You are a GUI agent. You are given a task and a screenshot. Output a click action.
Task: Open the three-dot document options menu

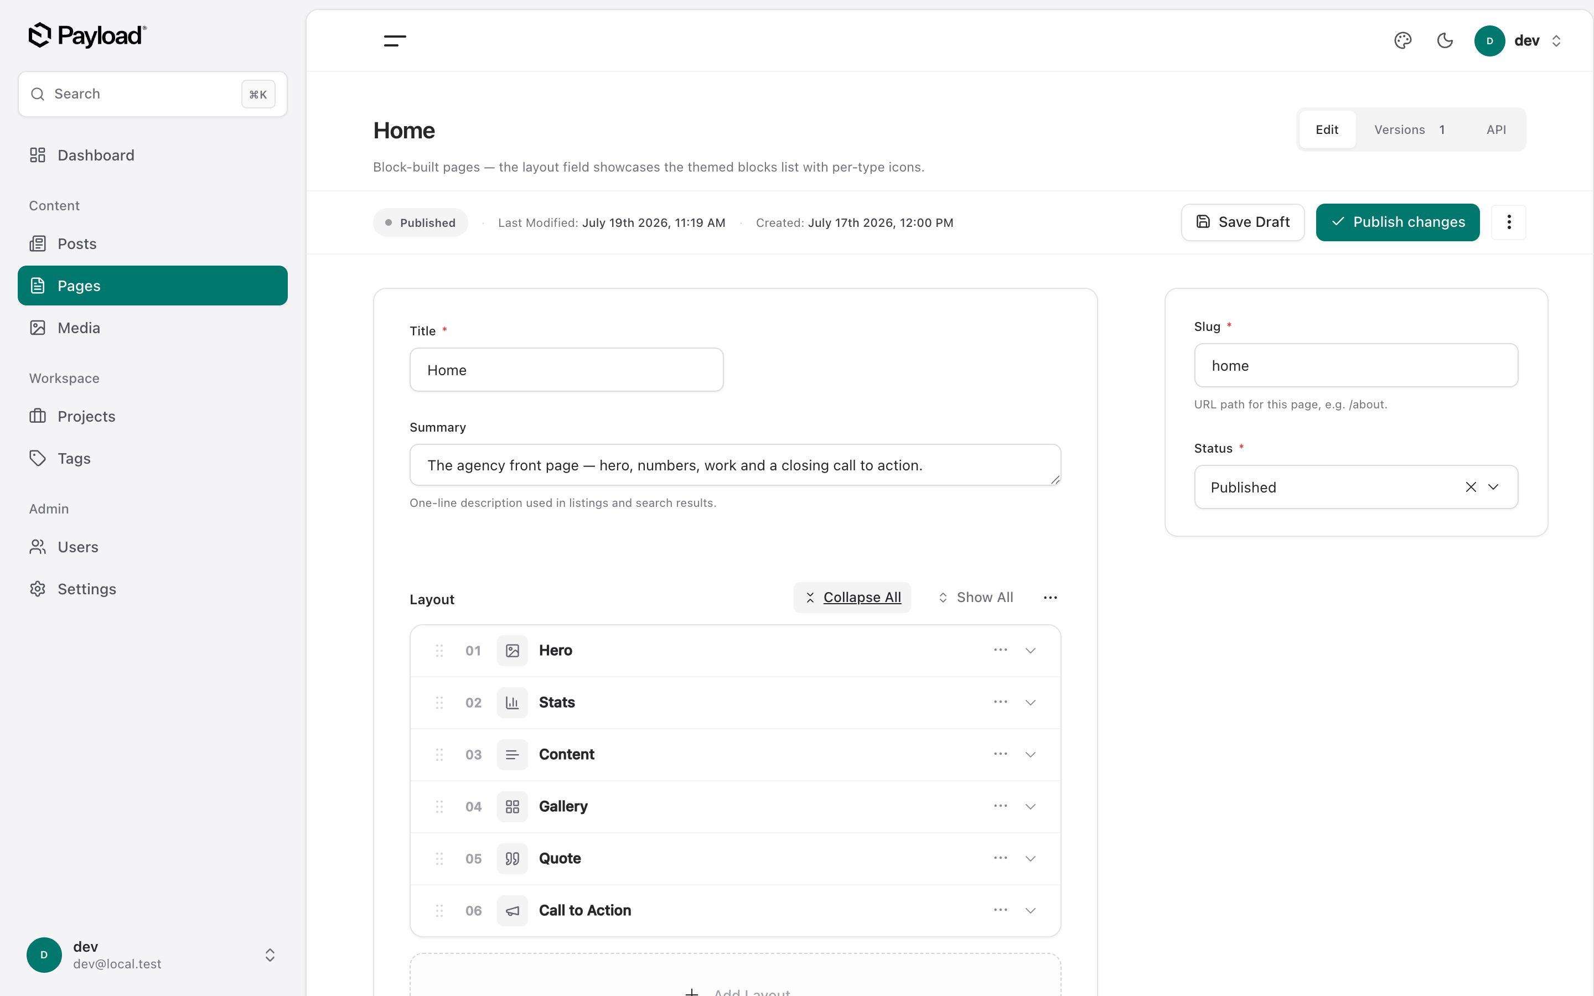1509,222
